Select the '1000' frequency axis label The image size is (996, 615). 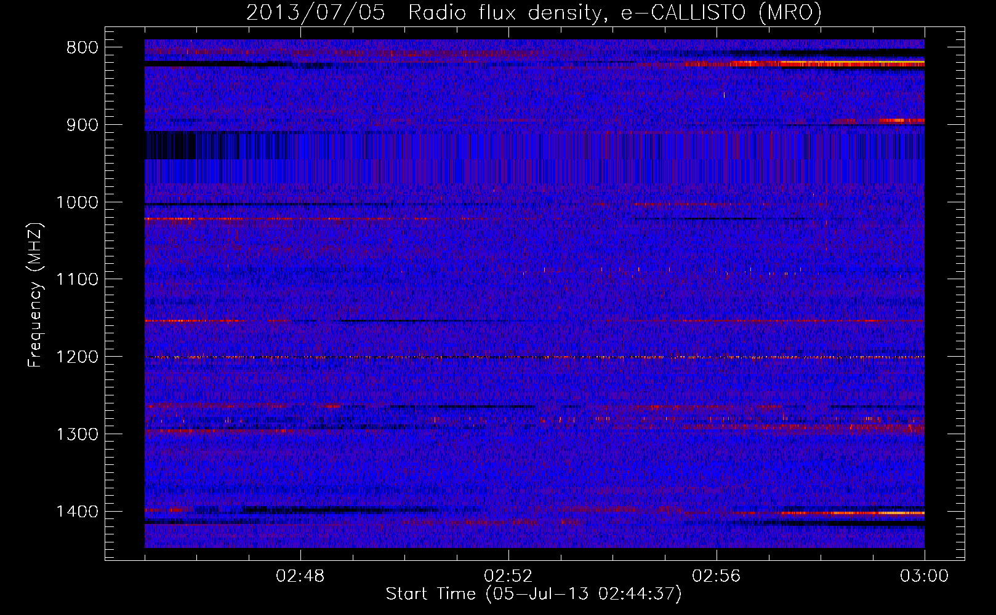[x=77, y=202]
